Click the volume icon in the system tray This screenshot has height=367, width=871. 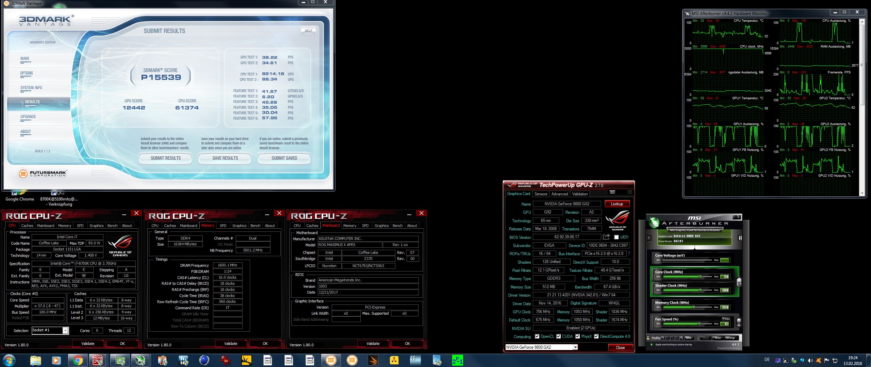click(810, 361)
